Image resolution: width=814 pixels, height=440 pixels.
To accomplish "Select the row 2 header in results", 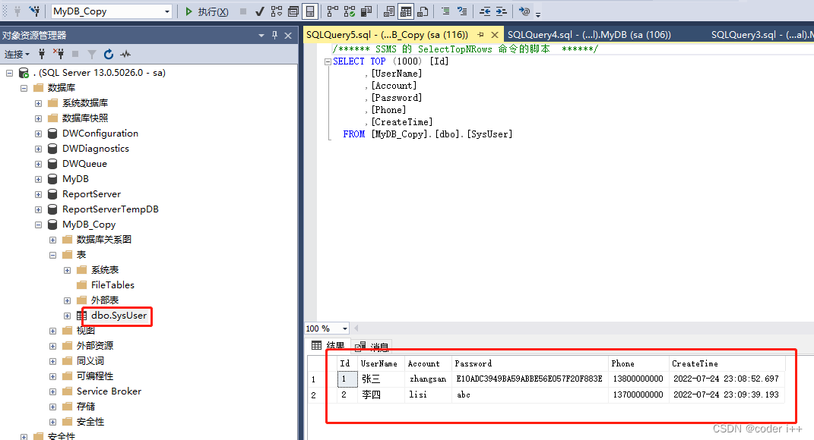I will coord(321,395).
